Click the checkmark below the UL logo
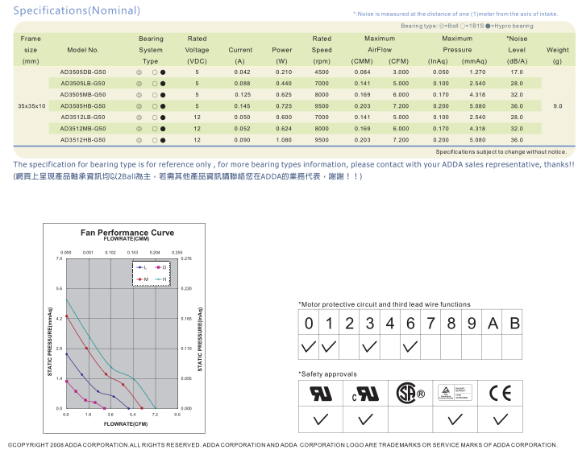The height and width of the screenshot is (454, 578). pos(321,419)
